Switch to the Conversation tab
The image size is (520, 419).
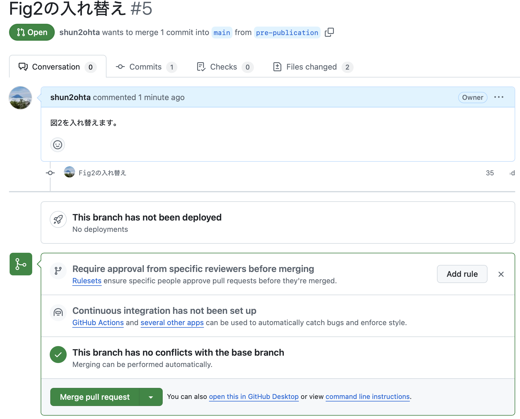point(58,67)
